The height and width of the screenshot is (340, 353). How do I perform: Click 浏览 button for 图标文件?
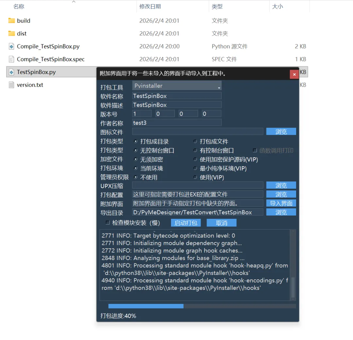[x=281, y=132]
